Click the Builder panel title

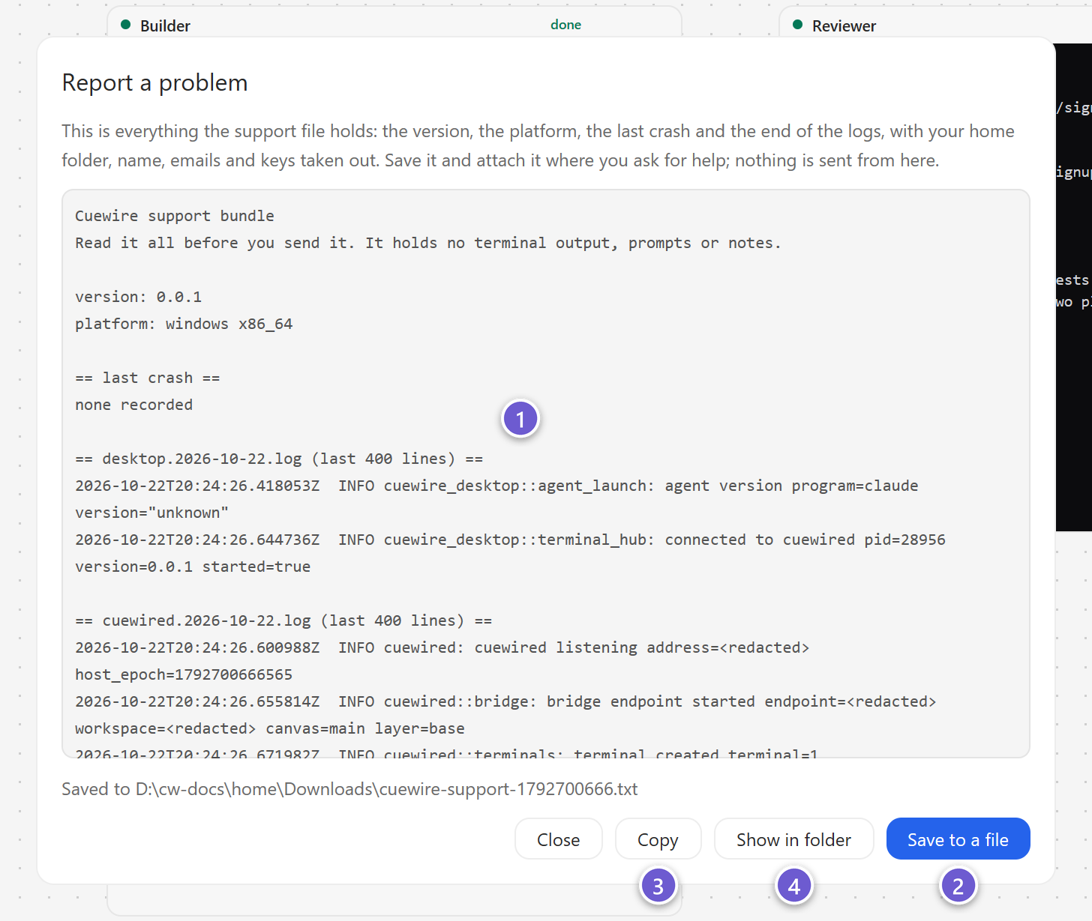(x=165, y=25)
